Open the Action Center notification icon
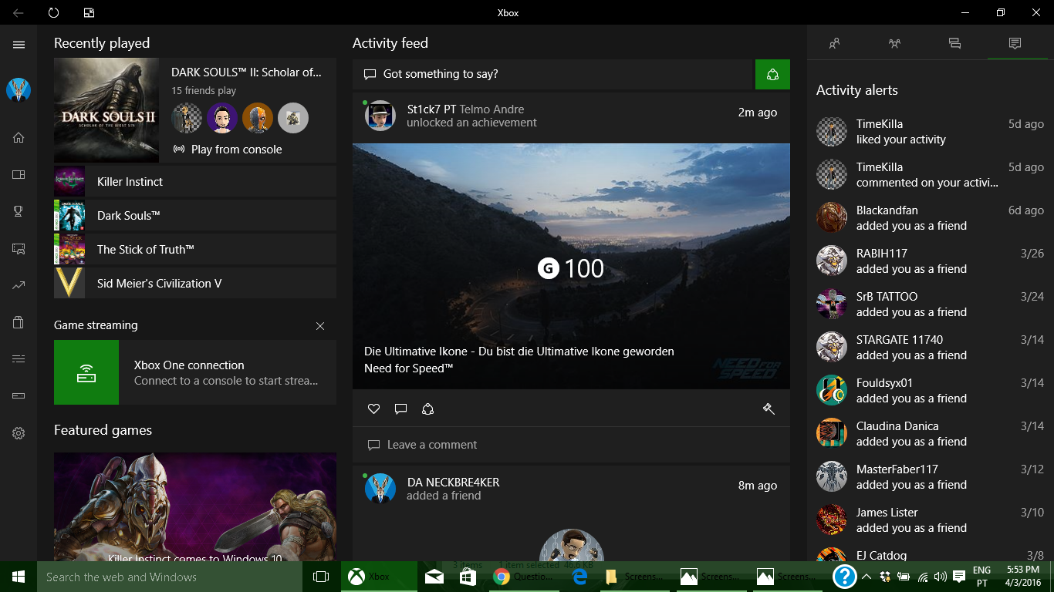This screenshot has width=1054, height=592. [x=959, y=577]
